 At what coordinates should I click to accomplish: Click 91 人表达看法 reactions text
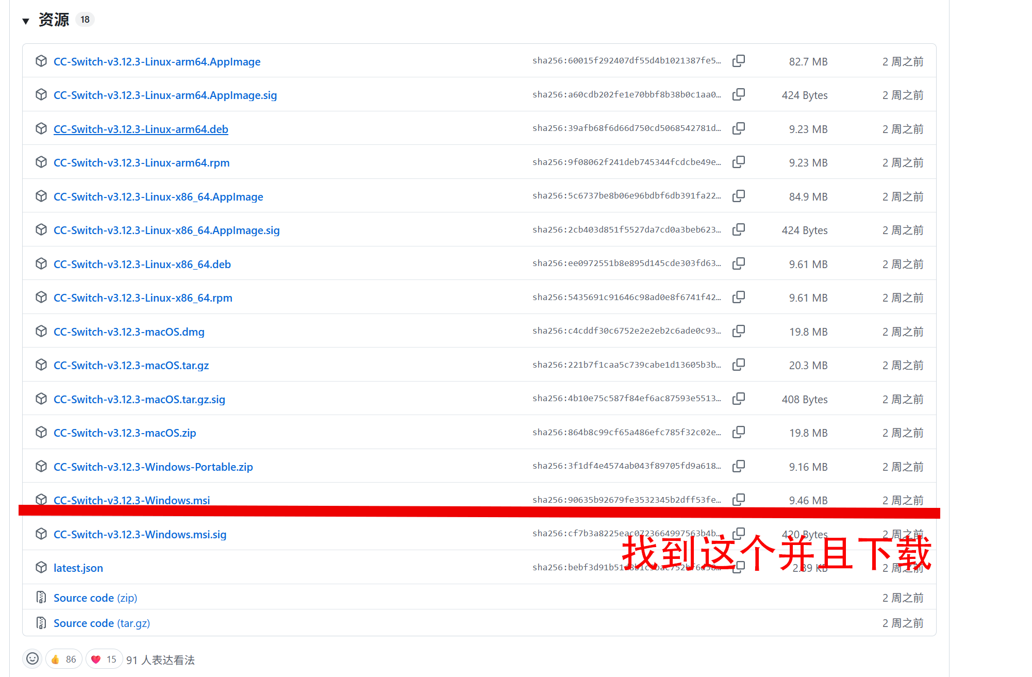coord(160,660)
